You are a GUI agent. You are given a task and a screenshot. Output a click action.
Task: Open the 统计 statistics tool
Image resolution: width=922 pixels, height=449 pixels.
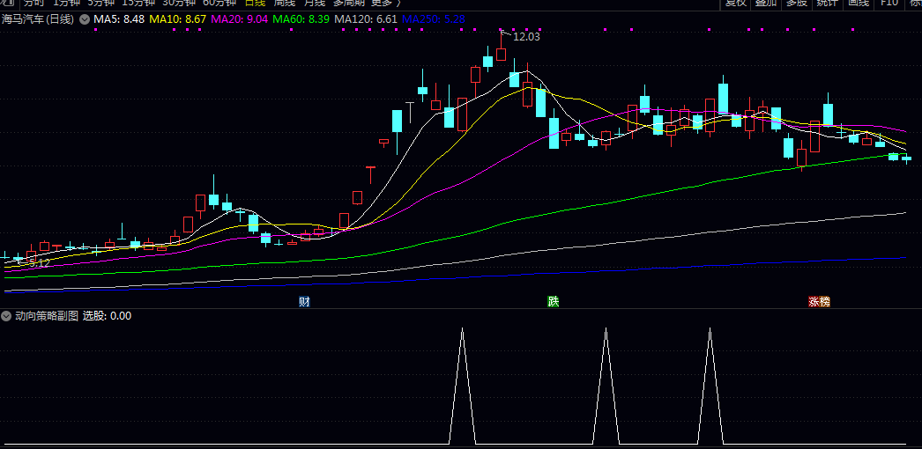[827, 4]
